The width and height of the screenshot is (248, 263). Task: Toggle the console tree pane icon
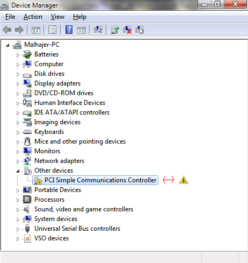coord(36,30)
